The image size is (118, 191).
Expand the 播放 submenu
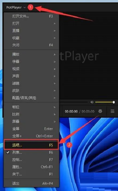tap(32, 54)
